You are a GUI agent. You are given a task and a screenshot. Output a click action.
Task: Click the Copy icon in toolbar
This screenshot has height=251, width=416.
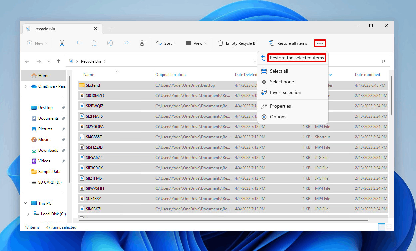point(78,43)
